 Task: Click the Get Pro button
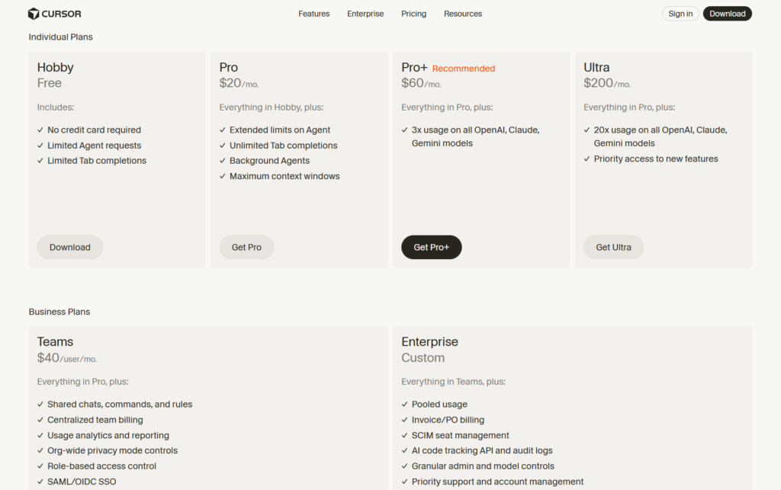pos(246,247)
